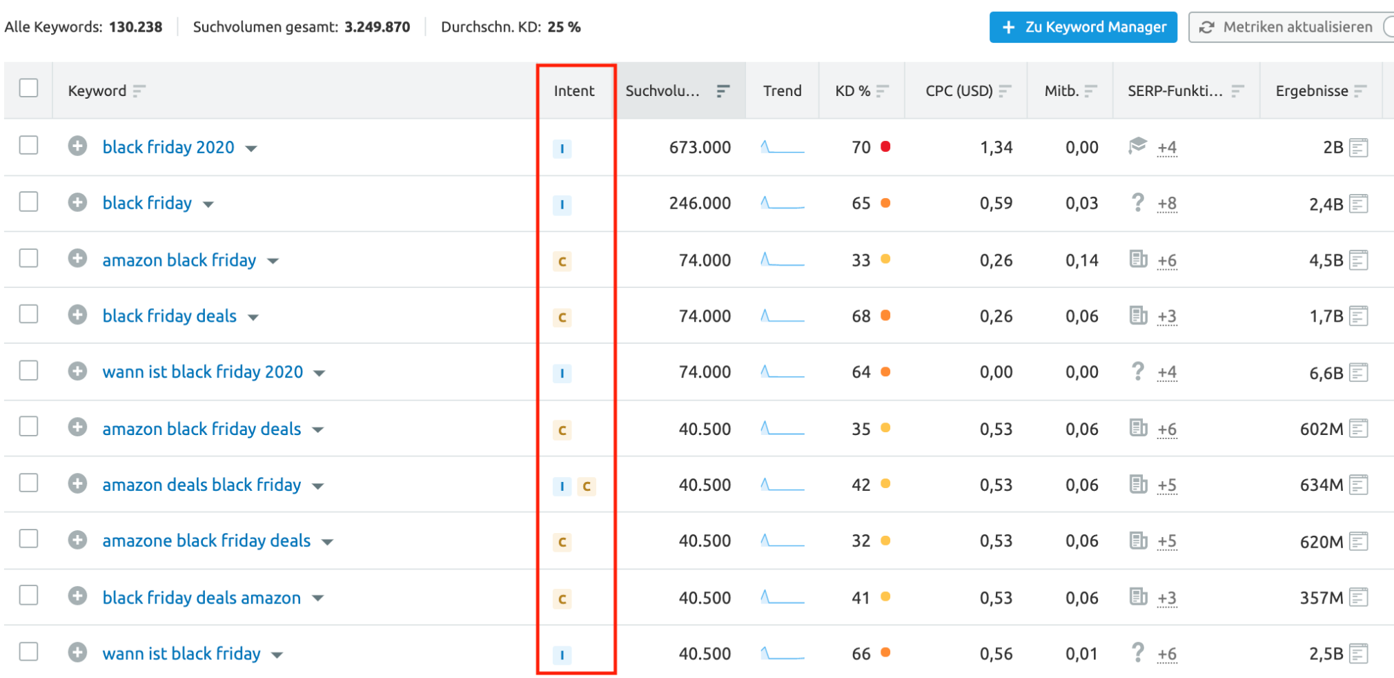Open 'wann ist black friday' keyword link
The height and width of the screenshot is (678, 1394).
[181, 653]
